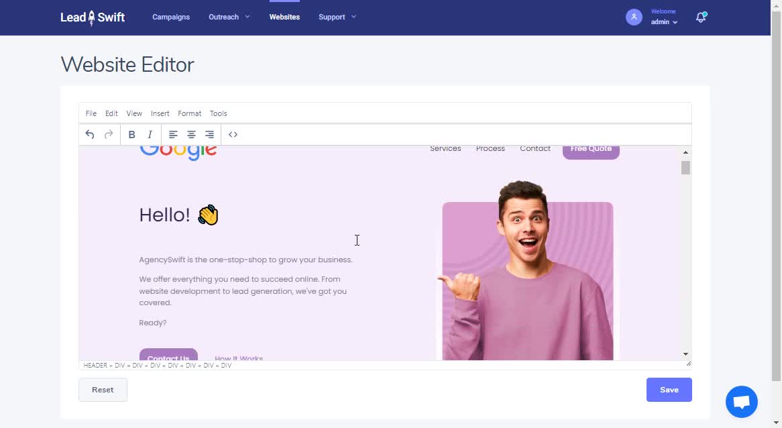This screenshot has width=782, height=428.
Task: Expand the Support dropdown
Action: [x=337, y=17]
